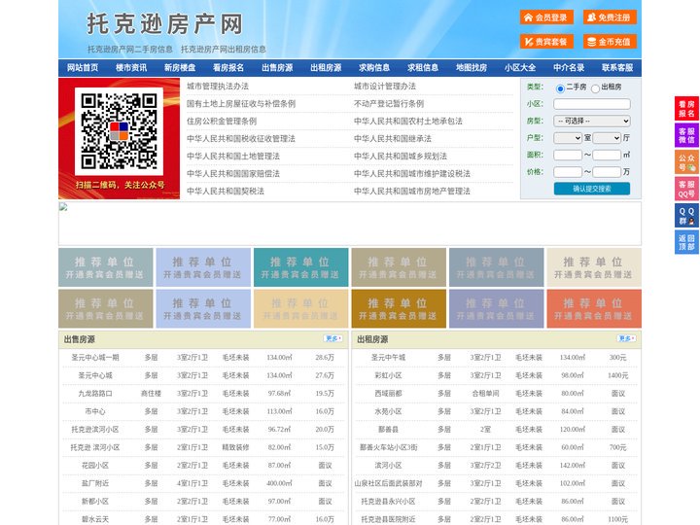Open 住房公积金管理条例 link
The image size is (700, 525).
(222, 121)
